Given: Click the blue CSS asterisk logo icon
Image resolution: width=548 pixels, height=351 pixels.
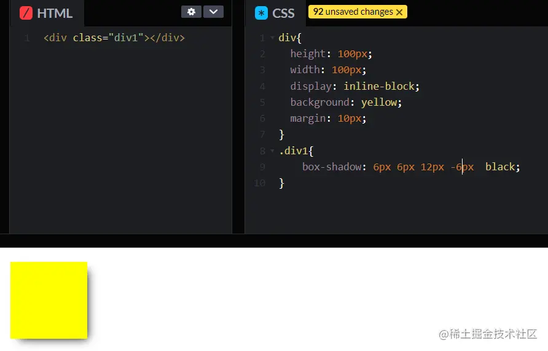Looking at the screenshot, I should click(x=261, y=14).
